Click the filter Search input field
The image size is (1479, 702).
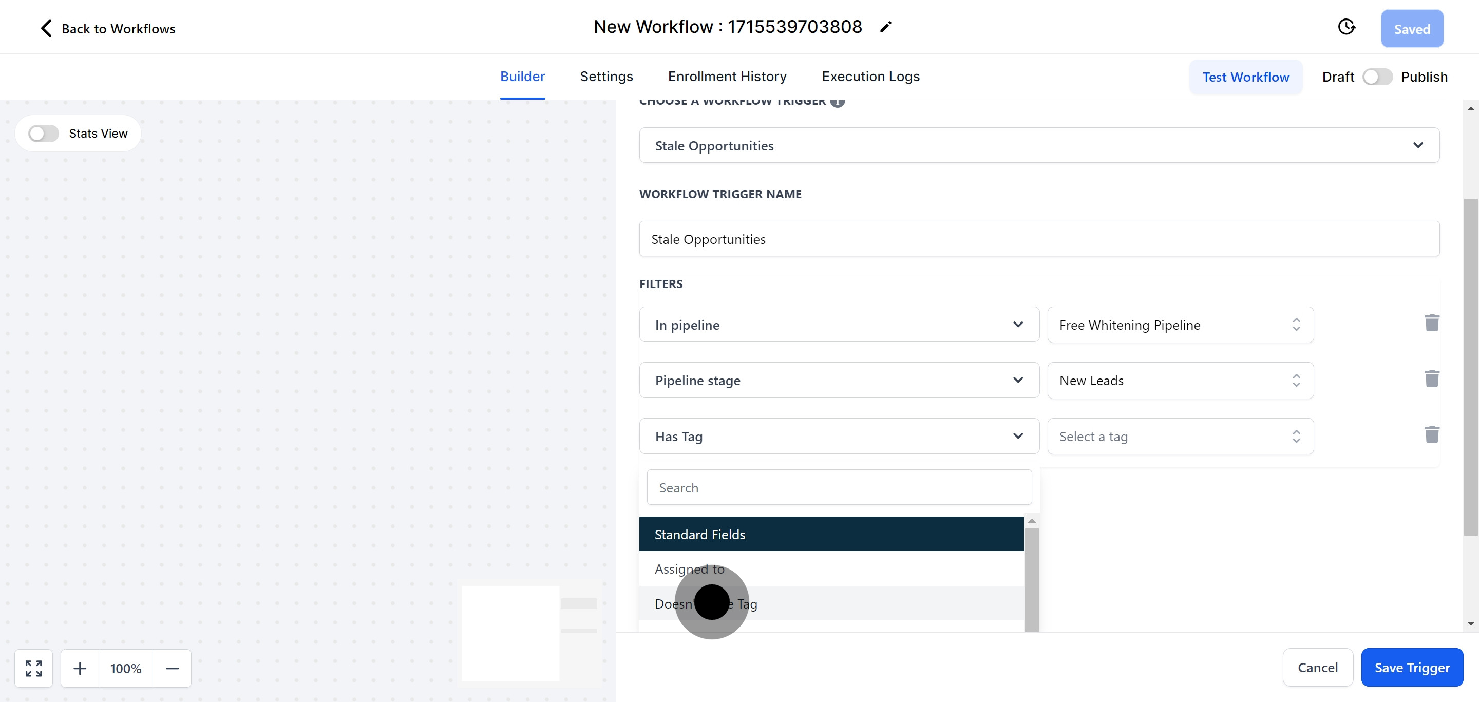(839, 488)
